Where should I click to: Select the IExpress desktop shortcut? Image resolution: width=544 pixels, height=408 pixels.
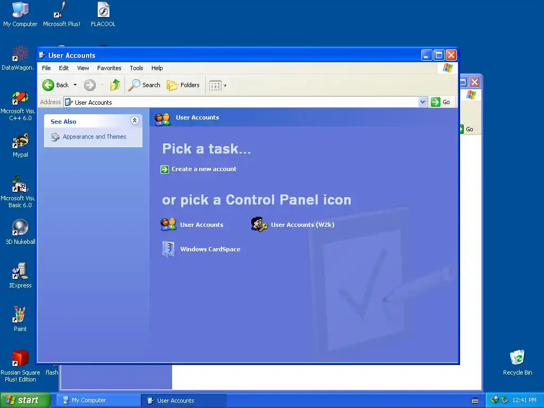(x=20, y=276)
